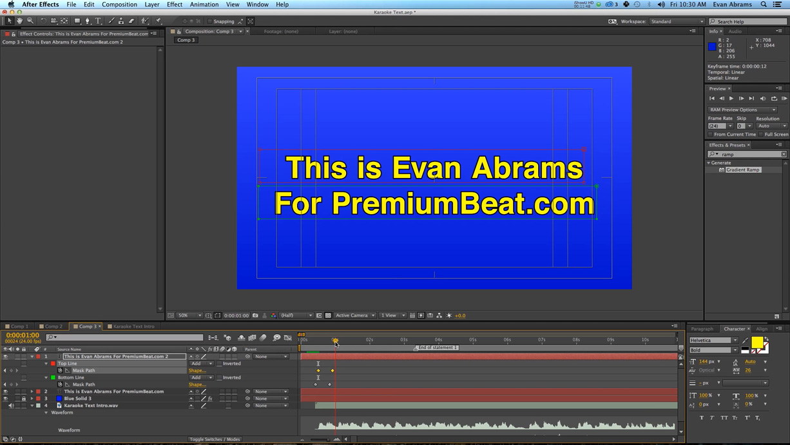Select the Selection arrow tool
The height and width of the screenshot is (445, 790).
[9, 21]
